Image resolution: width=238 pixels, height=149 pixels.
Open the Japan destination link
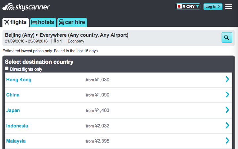pyautogui.click(x=13, y=110)
